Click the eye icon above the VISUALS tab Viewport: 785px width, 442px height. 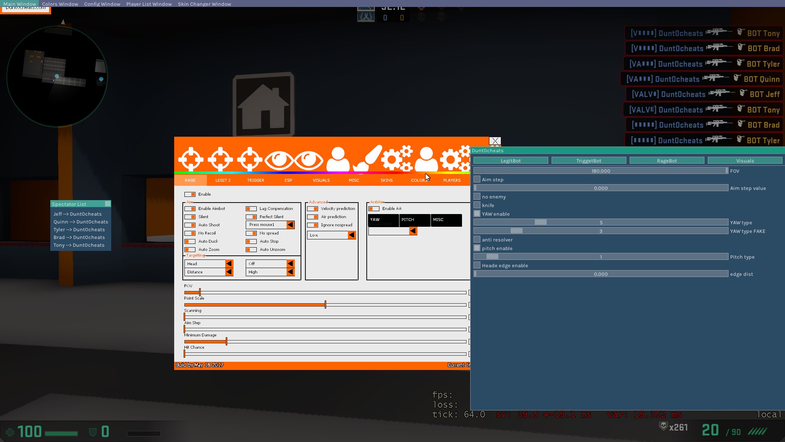pyautogui.click(x=308, y=160)
